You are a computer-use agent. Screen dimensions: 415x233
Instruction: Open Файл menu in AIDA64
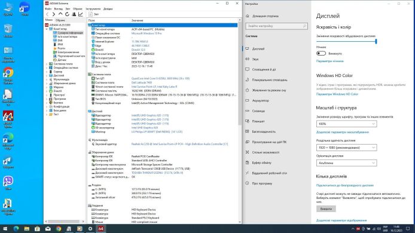[x=48, y=9]
